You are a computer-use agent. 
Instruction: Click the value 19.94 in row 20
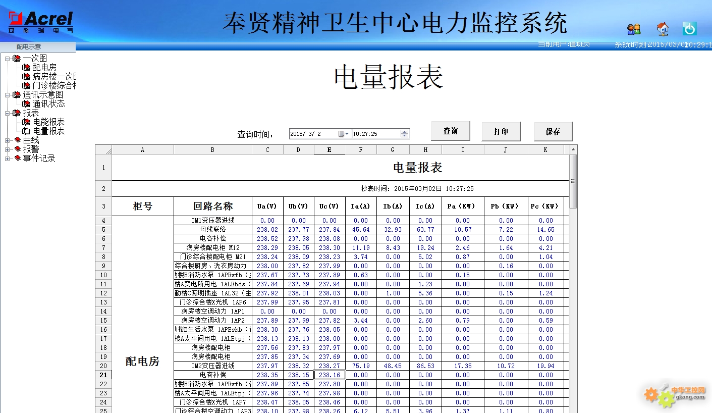click(x=546, y=366)
